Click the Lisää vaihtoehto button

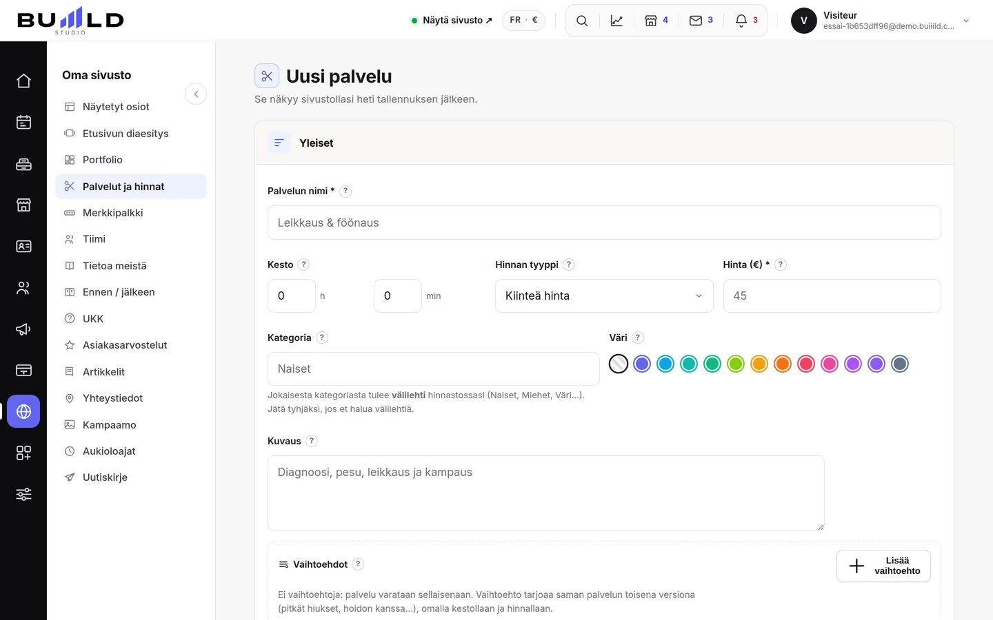(x=883, y=566)
